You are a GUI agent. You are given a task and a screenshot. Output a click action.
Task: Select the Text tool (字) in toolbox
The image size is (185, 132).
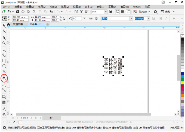4,78
